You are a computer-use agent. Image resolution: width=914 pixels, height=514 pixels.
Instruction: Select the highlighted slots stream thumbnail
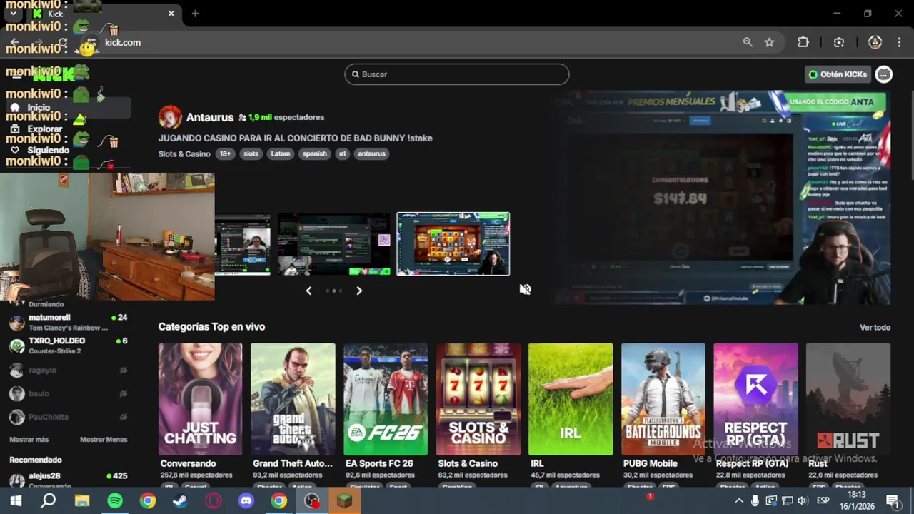[x=453, y=243]
